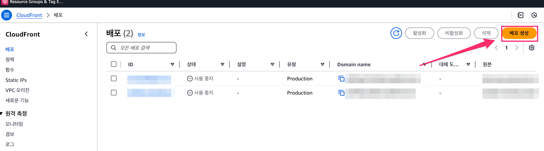544x151 pixels.
Task: Open VPC 오리진 in the sidebar
Action: 17,90
